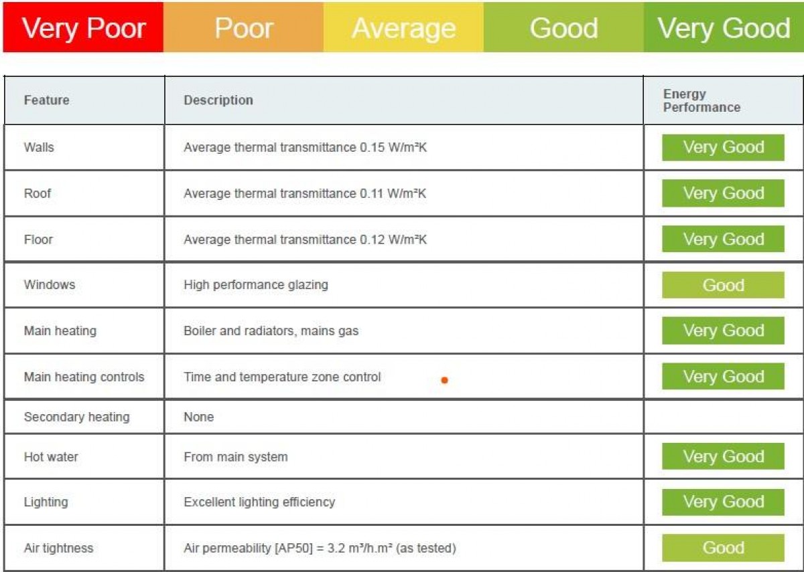This screenshot has width=804, height=572.
Task: Click the dark green Very Good legend block
Action: 724,27
